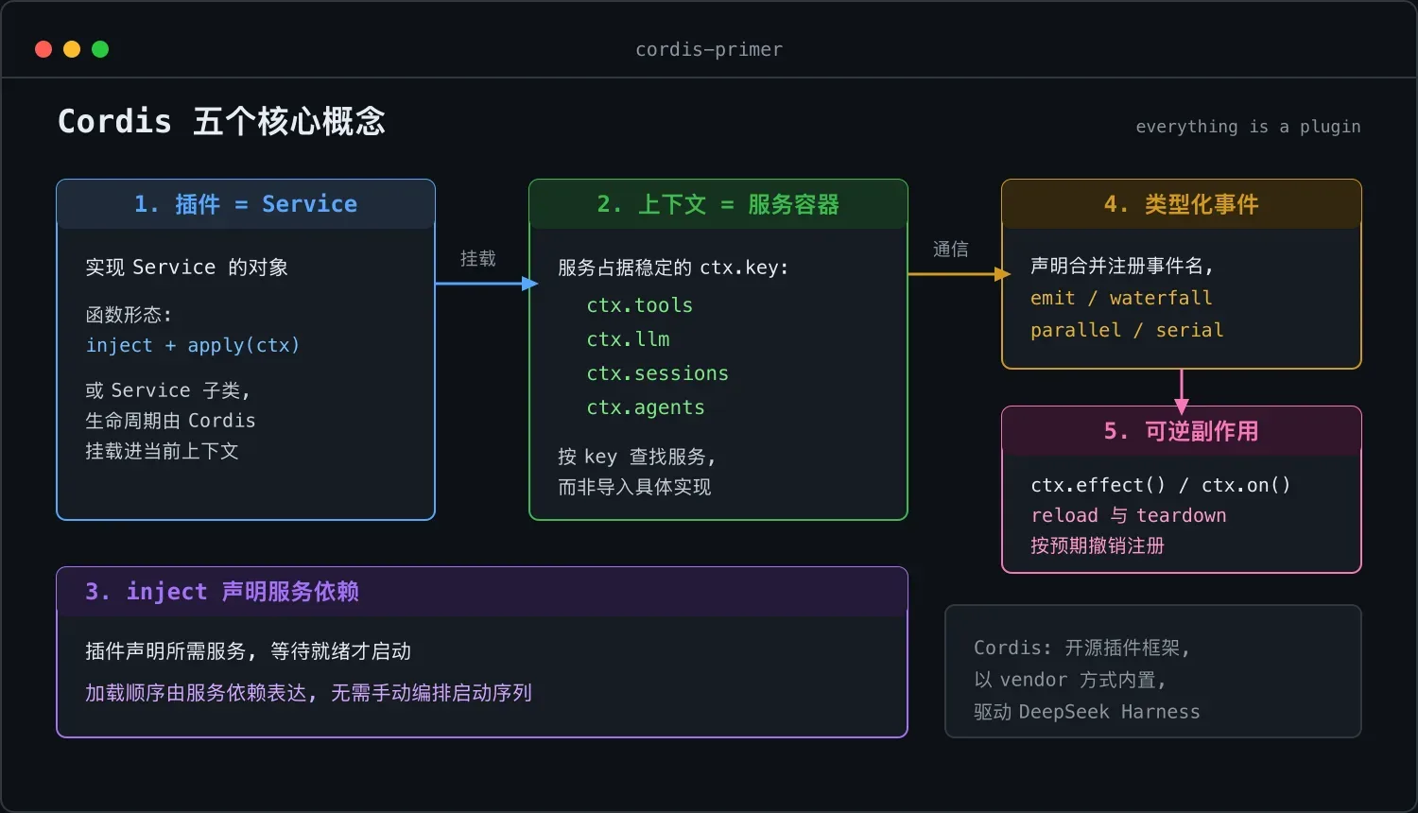Click the line '按 key 查找服务,'

(x=637, y=457)
